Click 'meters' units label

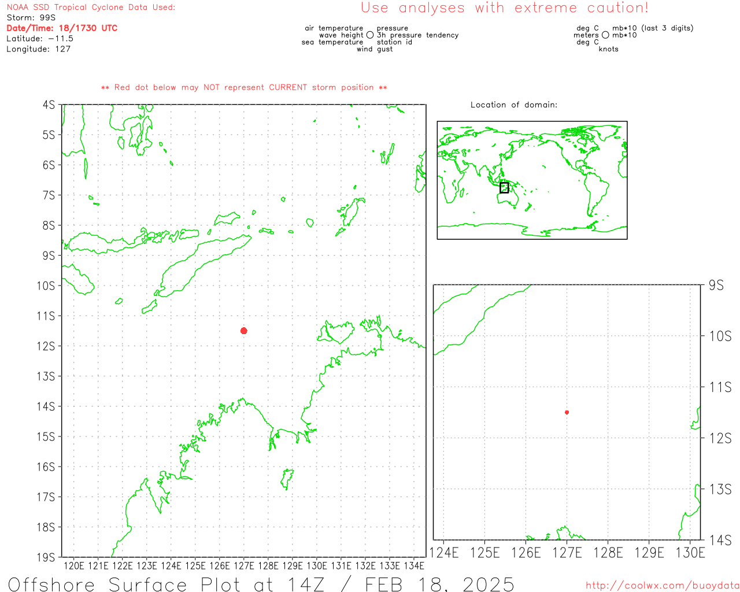[586, 35]
